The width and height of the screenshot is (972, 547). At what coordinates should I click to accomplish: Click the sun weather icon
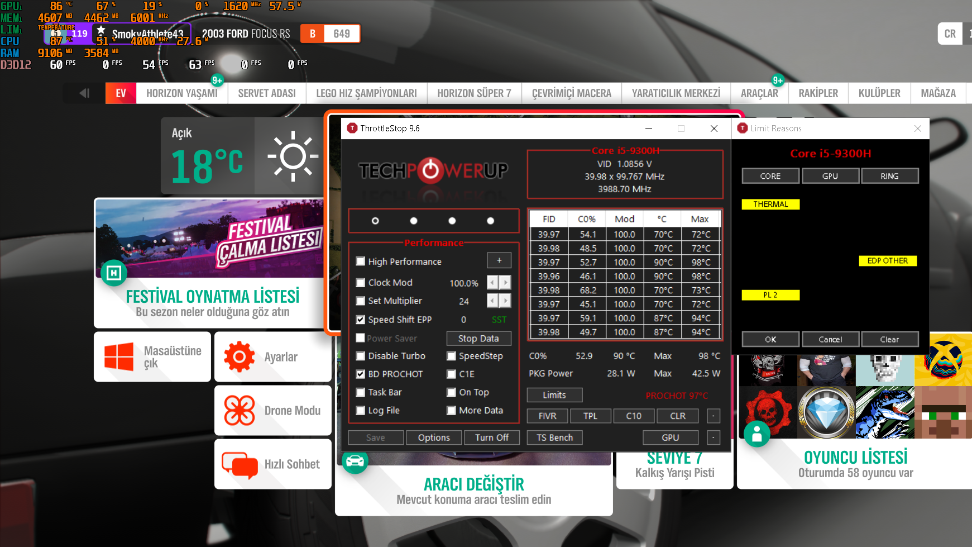[293, 156]
